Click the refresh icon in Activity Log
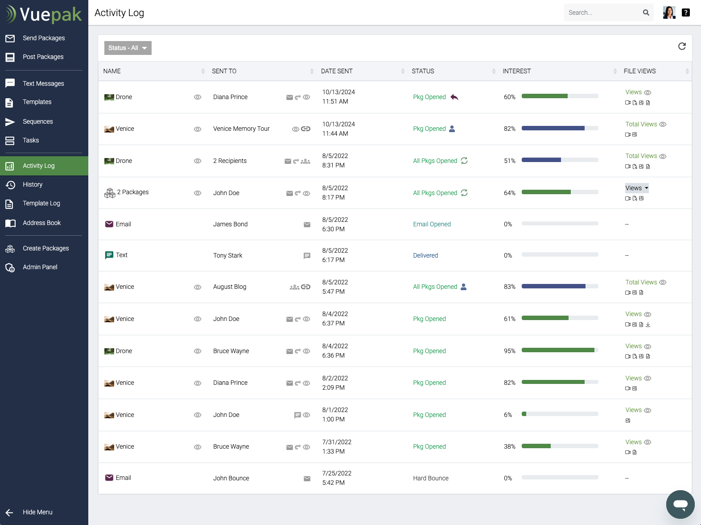The image size is (701, 525). tap(681, 46)
